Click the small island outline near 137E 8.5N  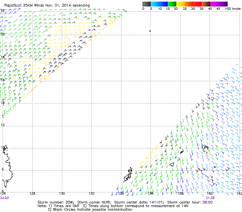pos(172,164)
